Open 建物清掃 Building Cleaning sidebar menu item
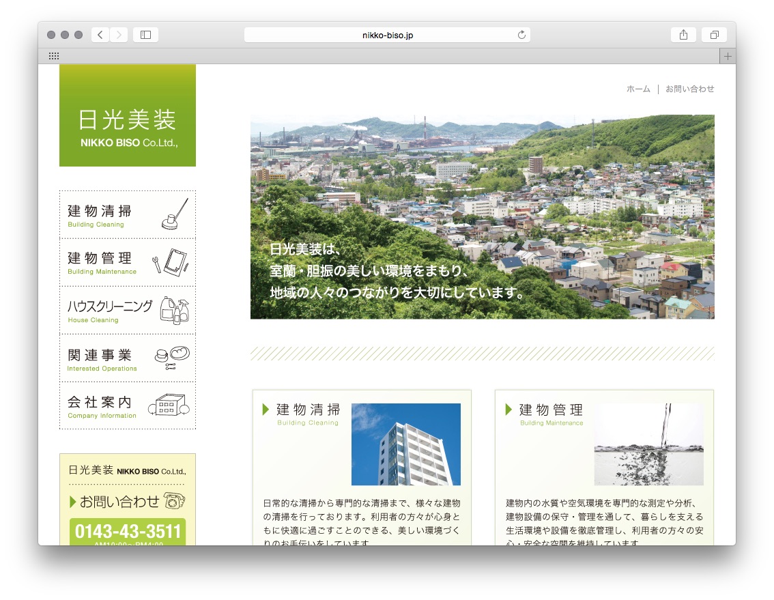 [x=128, y=215]
